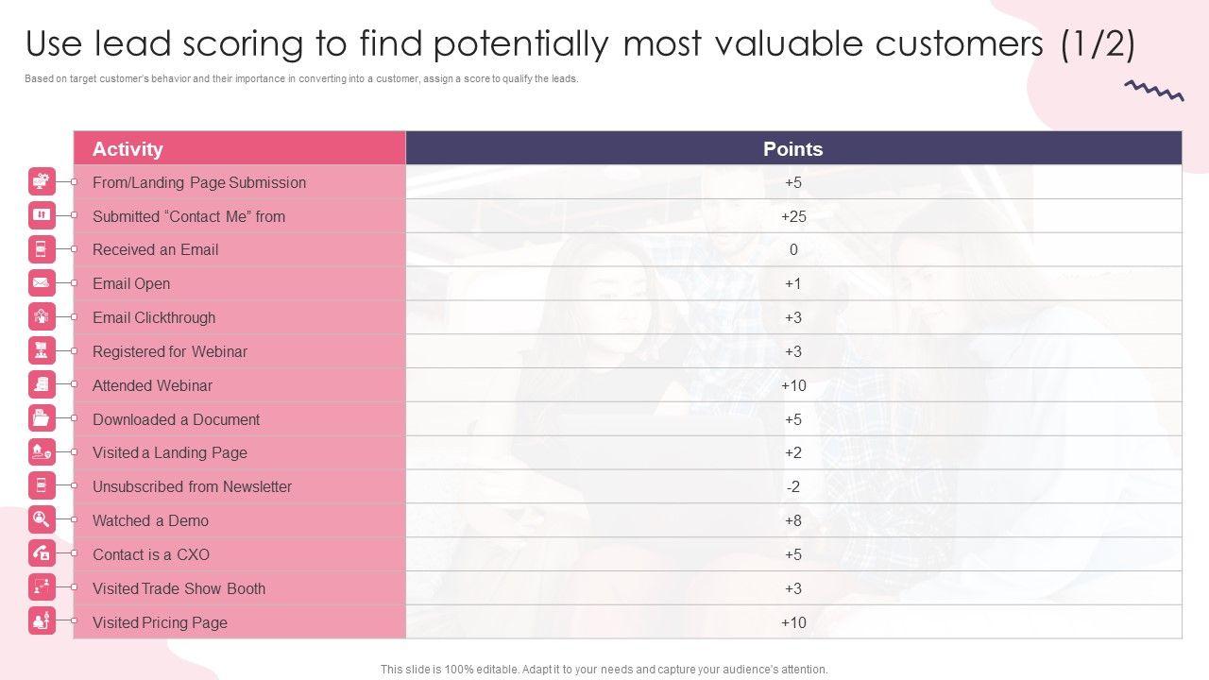Select the Visited Trade Show Booth icon
1209x680 pixels.
tap(42, 586)
